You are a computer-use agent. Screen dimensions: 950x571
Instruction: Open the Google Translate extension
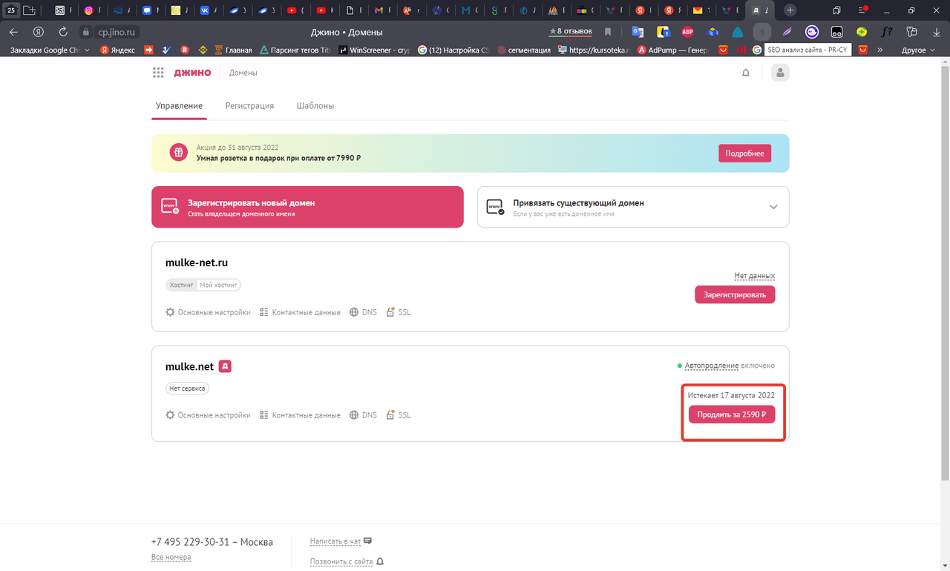pyautogui.click(x=638, y=32)
